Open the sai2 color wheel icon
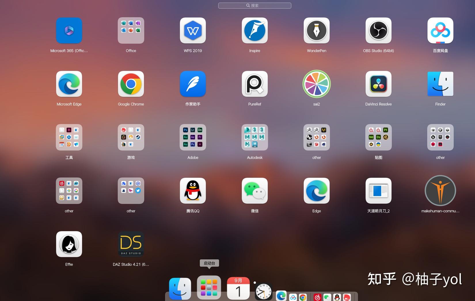475x301 pixels. click(316, 84)
